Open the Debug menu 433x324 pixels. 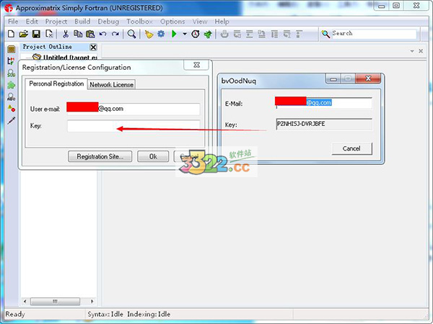(108, 22)
